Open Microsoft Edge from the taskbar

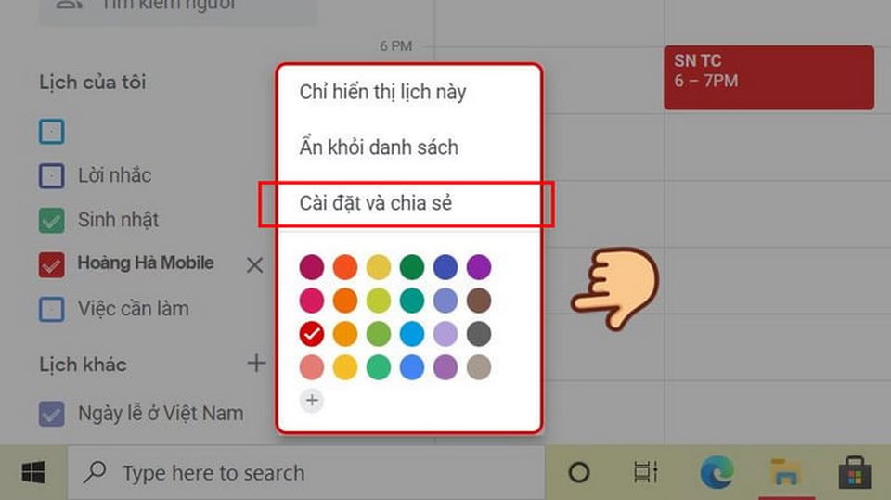coord(717,472)
